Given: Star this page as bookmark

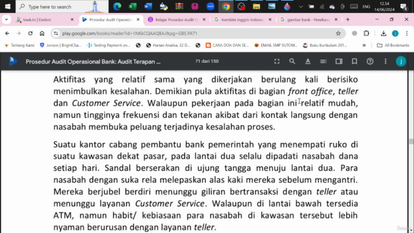Looking at the screenshot, I should 338,33.
